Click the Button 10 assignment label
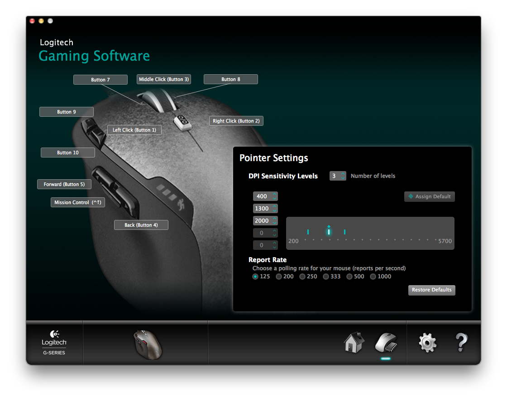 (67, 153)
